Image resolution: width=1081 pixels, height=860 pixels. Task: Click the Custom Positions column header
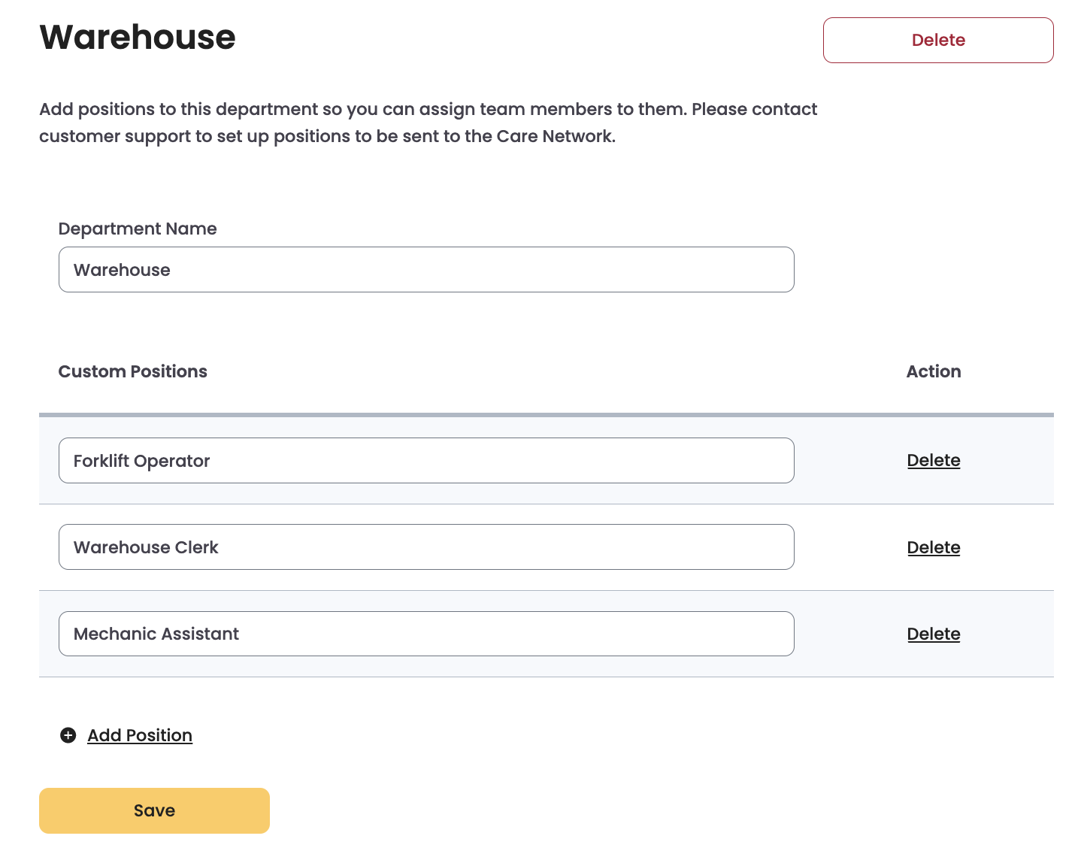[x=132, y=371]
